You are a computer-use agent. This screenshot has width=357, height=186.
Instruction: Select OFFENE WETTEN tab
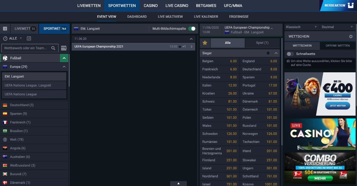tap(337, 46)
